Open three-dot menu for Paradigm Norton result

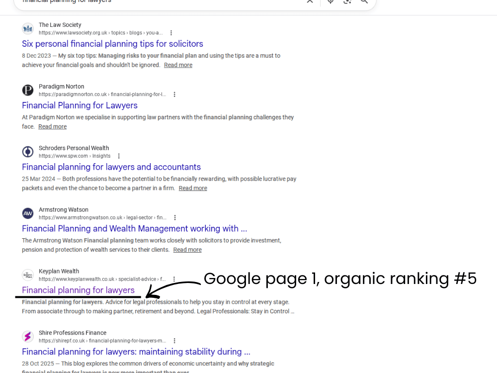(x=174, y=94)
